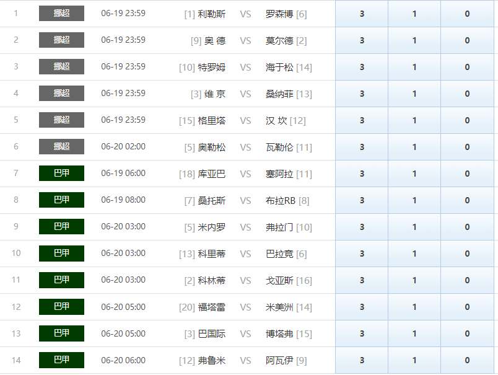The image size is (498, 375).
Task: Click match time 06-19 08:00
Action: (x=123, y=200)
